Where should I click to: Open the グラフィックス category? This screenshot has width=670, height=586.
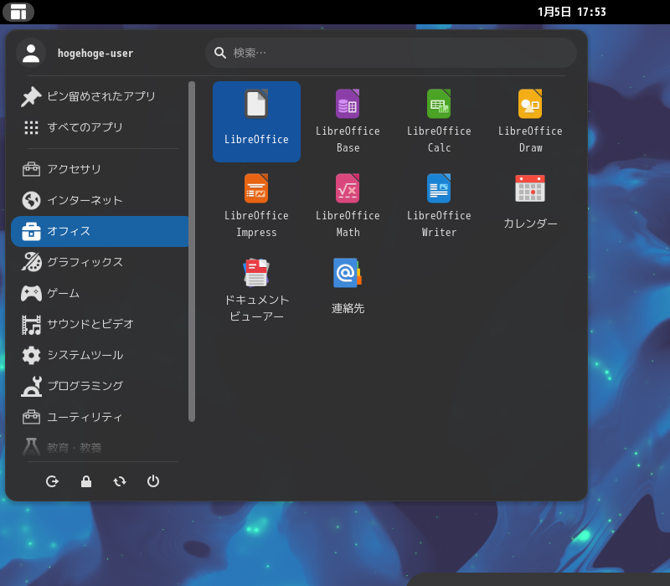click(x=100, y=262)
